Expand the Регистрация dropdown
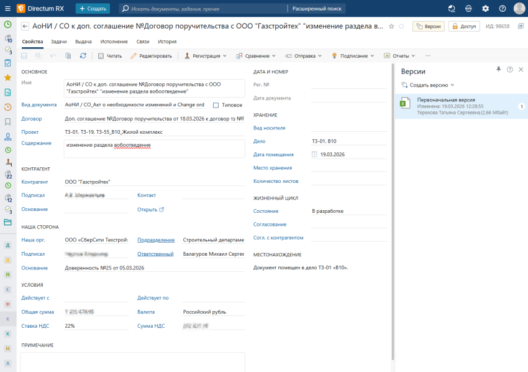Image resolution: width=528 pixels, height=372 pixels. [x=206, y=56]
